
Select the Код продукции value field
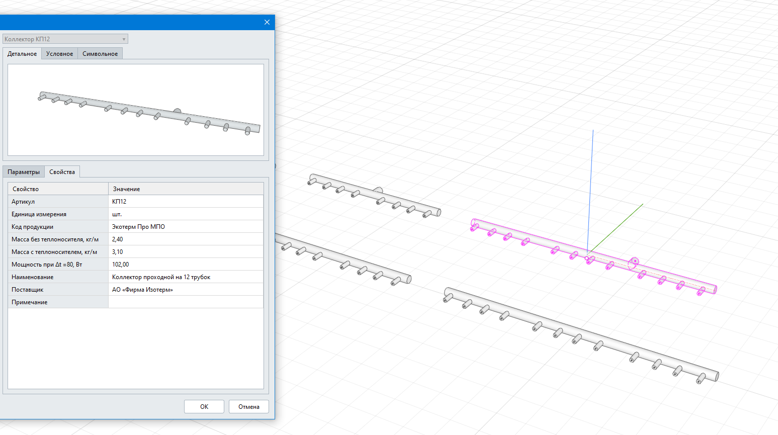185,227
